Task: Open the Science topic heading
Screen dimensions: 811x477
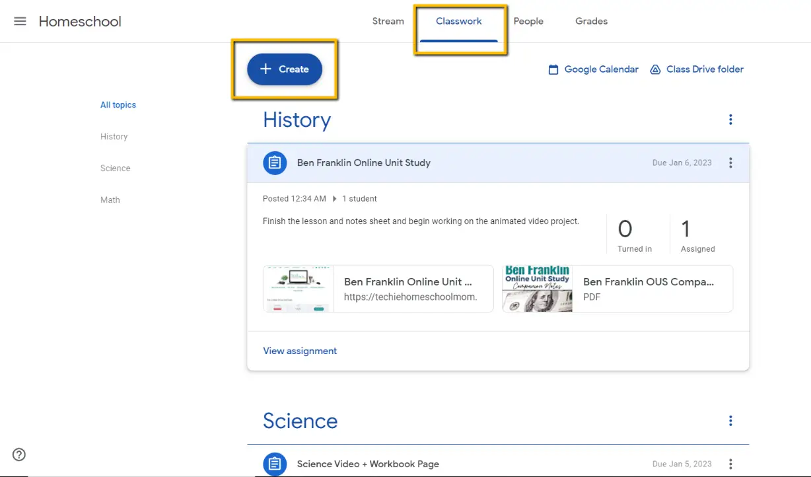Action: [300, 421]
